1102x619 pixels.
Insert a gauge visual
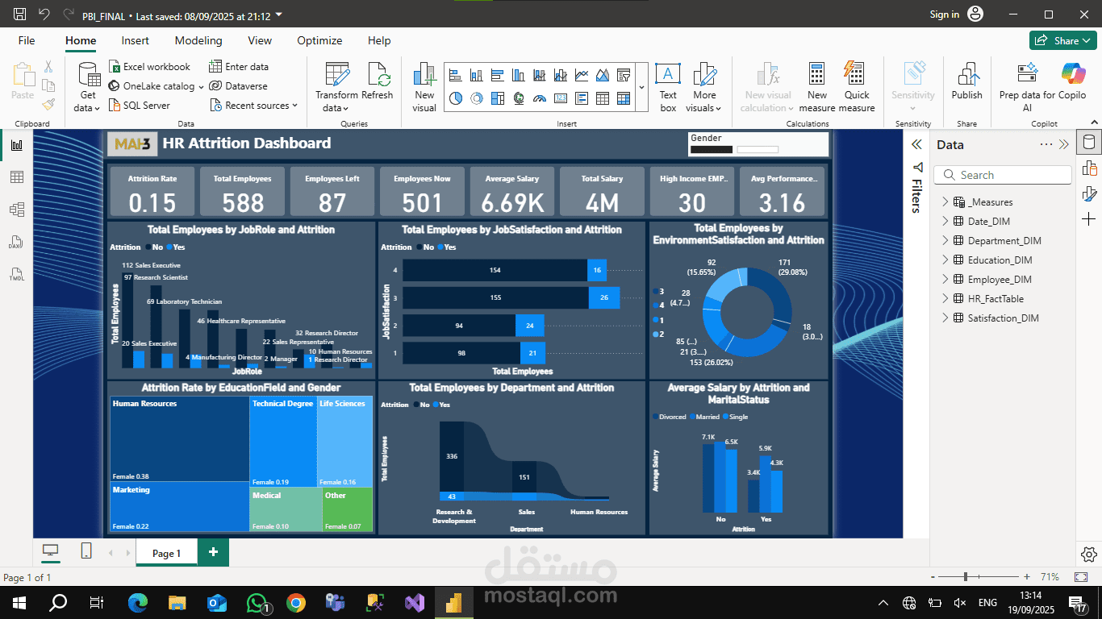pyautogui.click(x=540, y=98)
